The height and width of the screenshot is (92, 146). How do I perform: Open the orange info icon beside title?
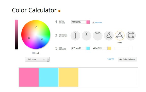point(59,11)
